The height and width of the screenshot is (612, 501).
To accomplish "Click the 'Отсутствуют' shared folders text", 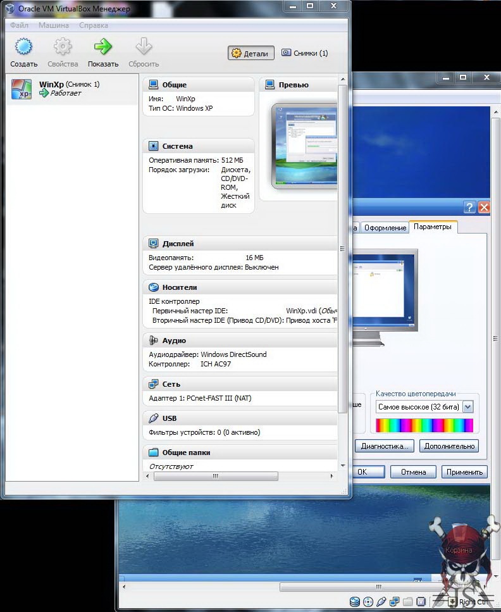I will [x=171, y=466].
